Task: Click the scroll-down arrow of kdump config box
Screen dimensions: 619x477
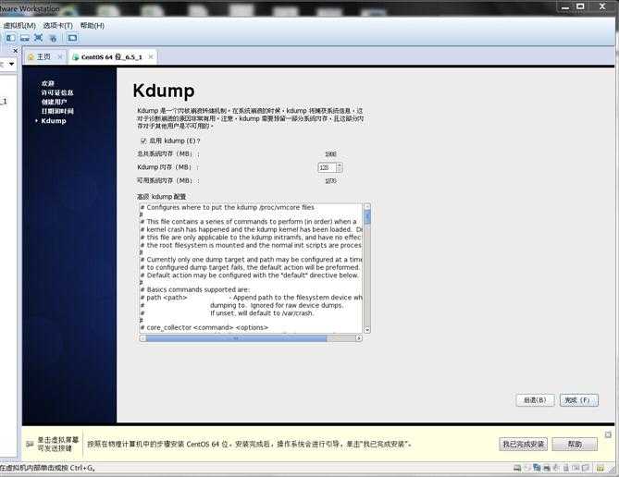Action: point(367,330)
